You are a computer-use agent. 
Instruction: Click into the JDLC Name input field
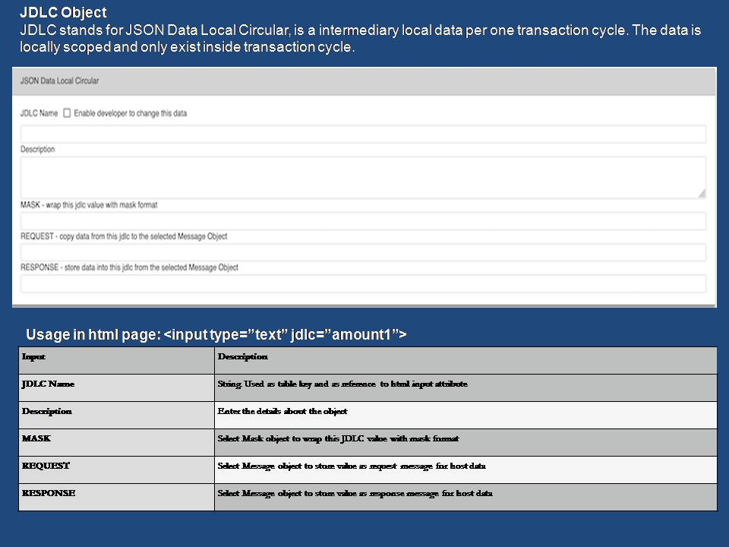(363, 134)
